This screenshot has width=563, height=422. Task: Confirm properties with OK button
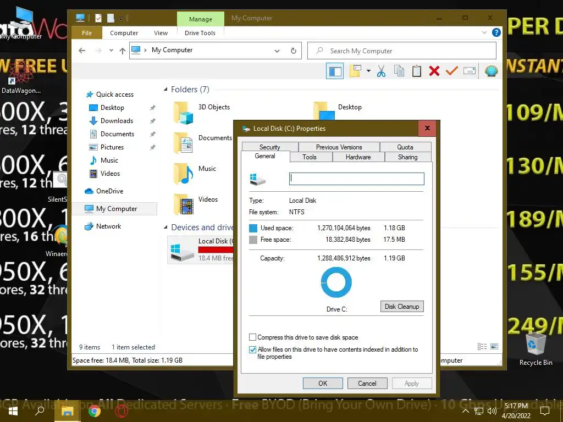323,383
